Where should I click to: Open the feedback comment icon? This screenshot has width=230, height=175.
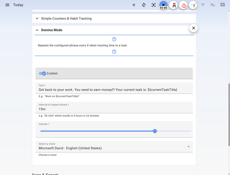(x=222, y=5)
